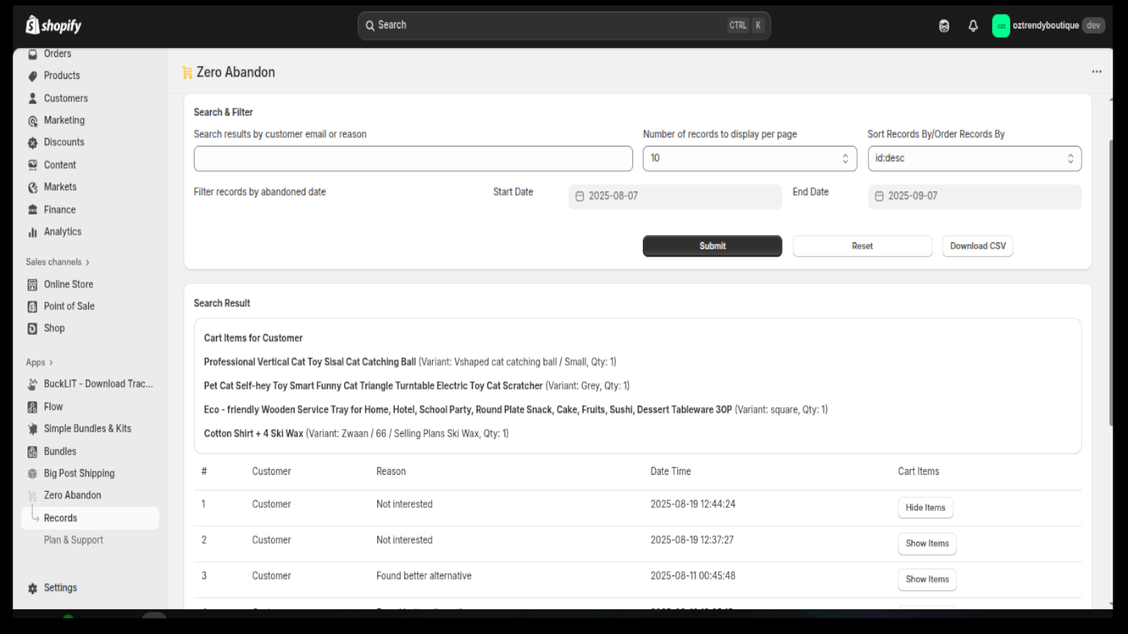The height and width of the screenshot is (634, 1128).
Task: Click the customer email search field
Action: 412,158
